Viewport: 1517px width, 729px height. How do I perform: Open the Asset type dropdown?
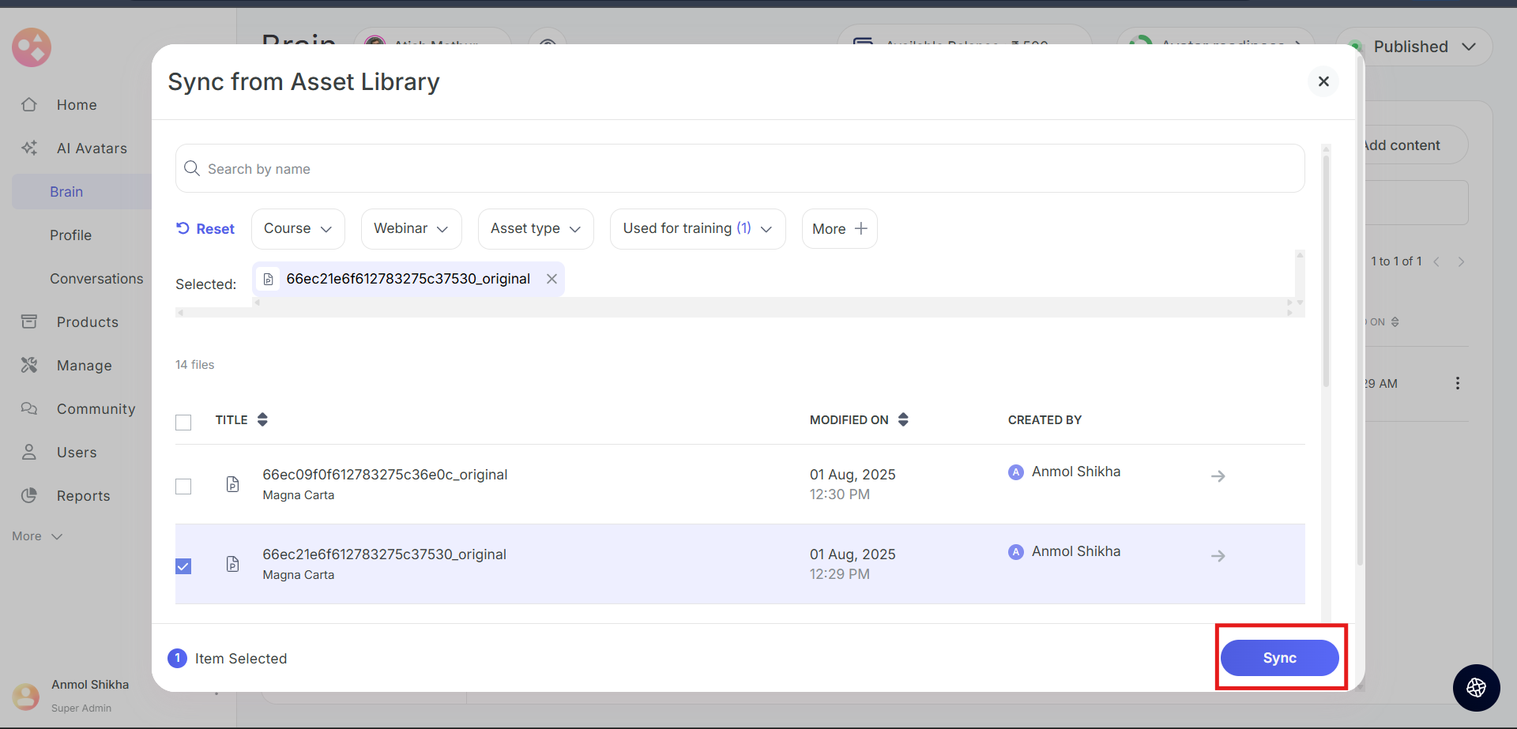click(535, 229)
